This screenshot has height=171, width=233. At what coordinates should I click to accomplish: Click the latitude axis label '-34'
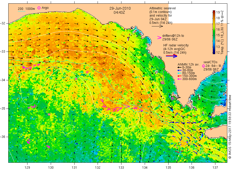click(x=3, y=80)
